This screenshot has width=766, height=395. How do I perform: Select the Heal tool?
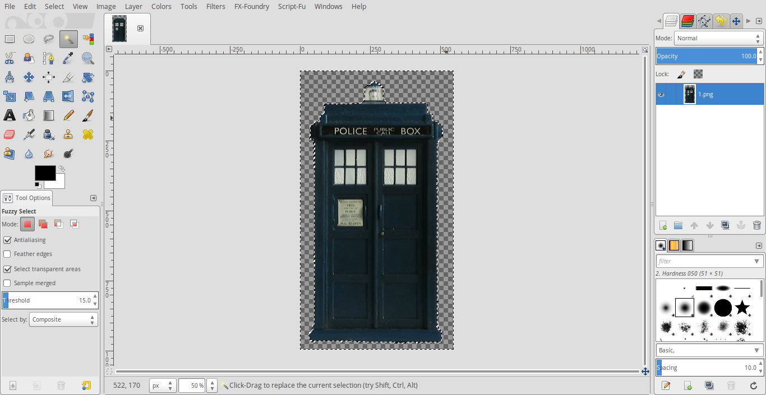(x=88, y=134)
